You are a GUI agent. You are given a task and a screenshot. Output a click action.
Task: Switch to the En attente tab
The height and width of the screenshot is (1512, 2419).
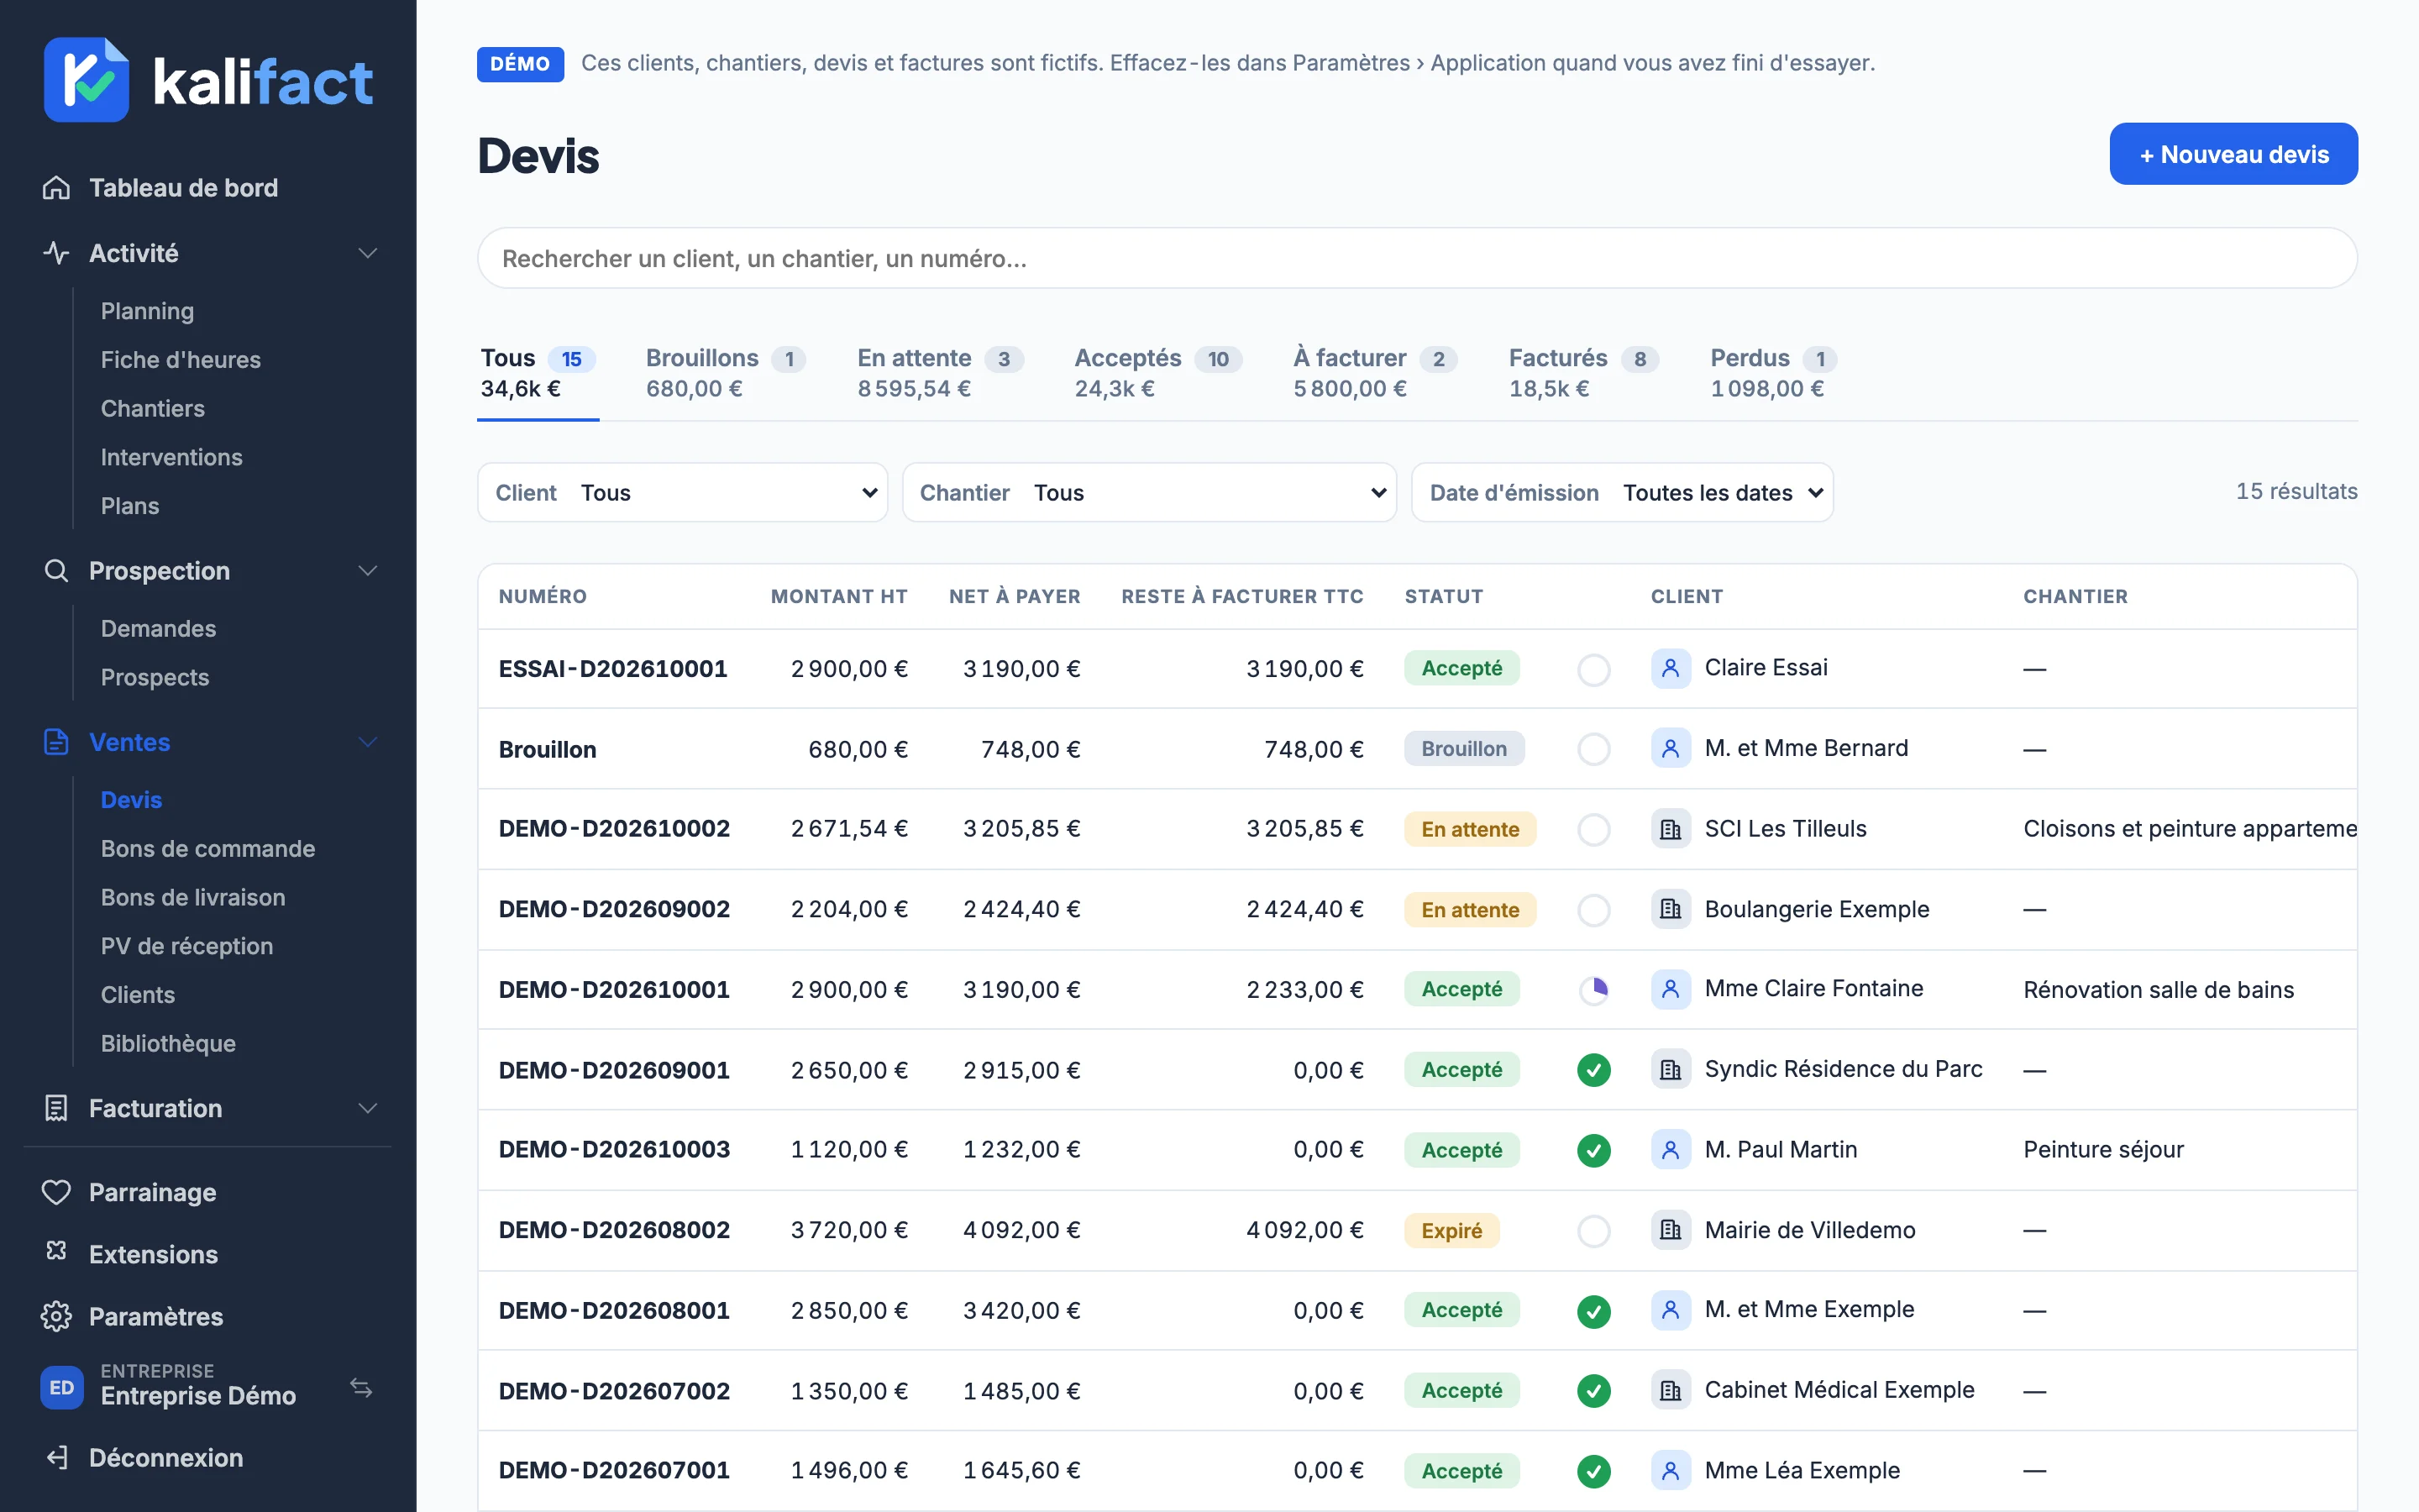(x=940, y=373)
